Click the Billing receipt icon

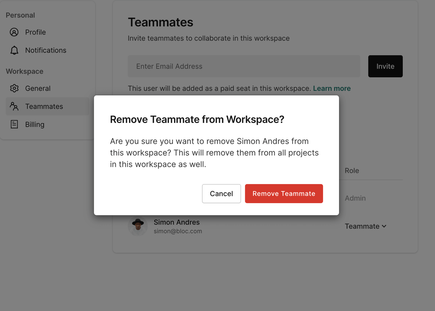[14, 124]
